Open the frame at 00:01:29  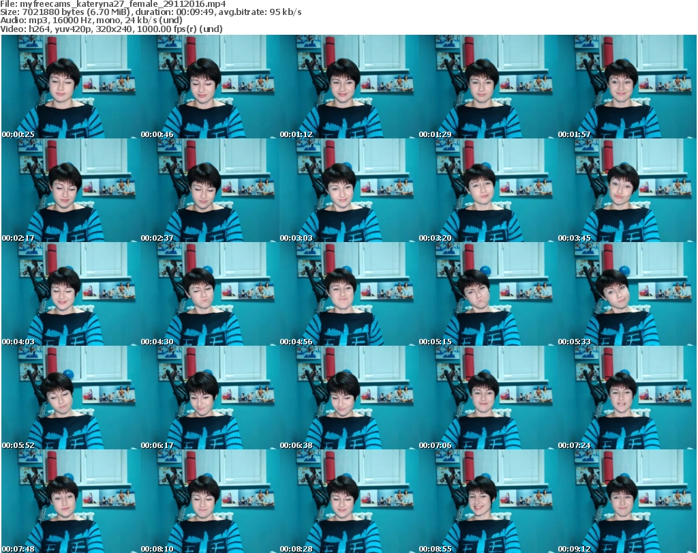487,87
